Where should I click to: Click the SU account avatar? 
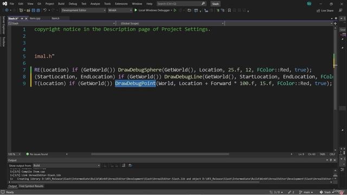[309, 4]
